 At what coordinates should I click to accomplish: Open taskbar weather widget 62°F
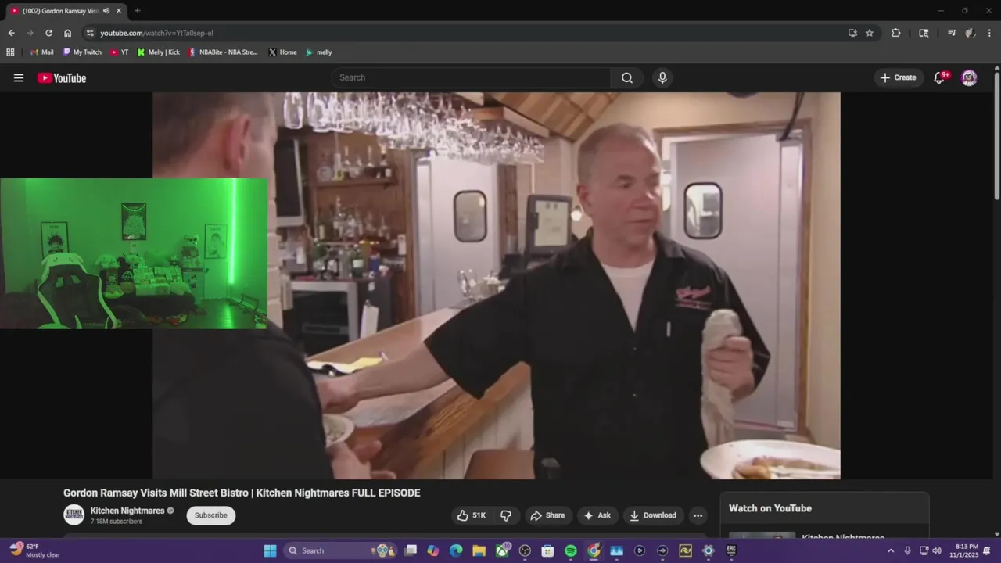(x=35, y=550)
